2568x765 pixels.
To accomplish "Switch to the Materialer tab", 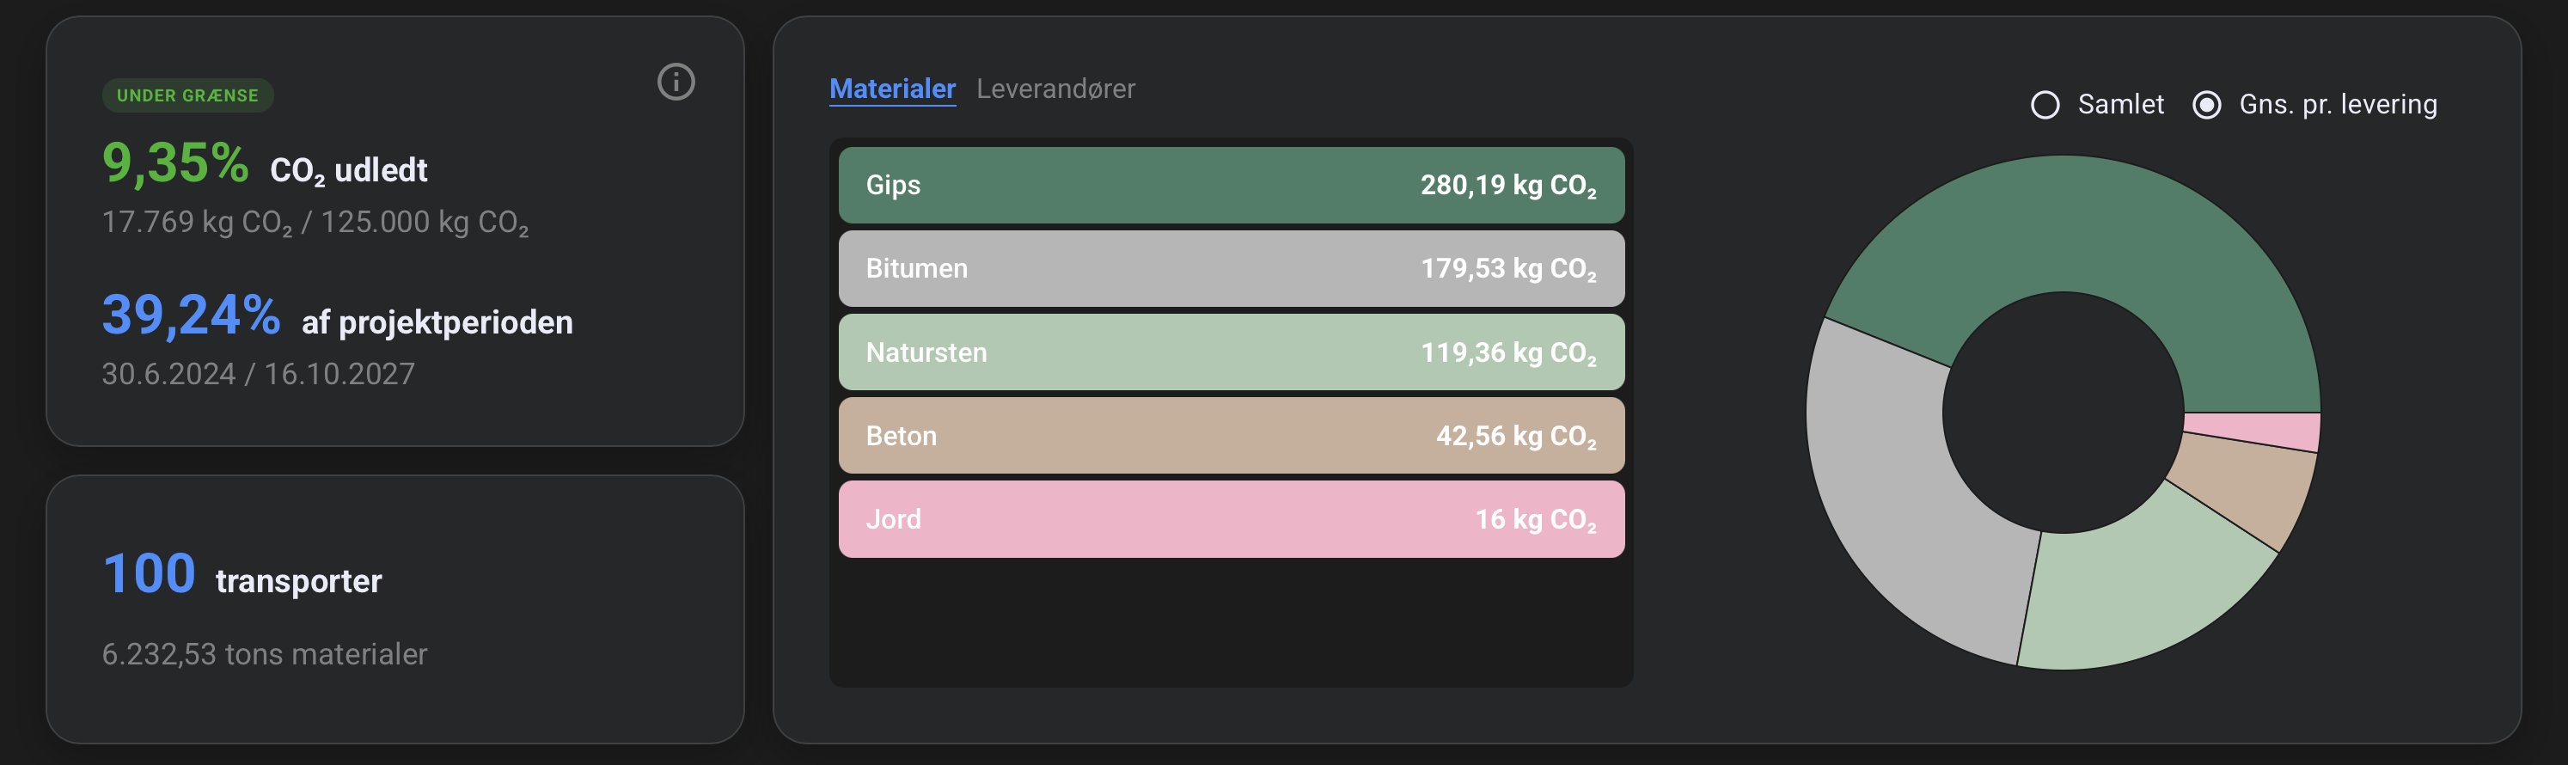I will coord(892,89).
